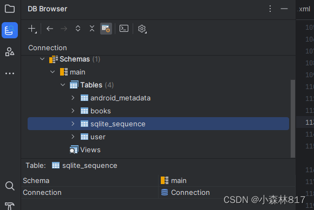The width and height of the screenshot is (314, 210).
Task: Collapse all tree nodes icon
Action: [92, 29]
